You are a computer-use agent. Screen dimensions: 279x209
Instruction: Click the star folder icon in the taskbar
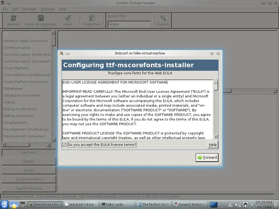point(14,205)
